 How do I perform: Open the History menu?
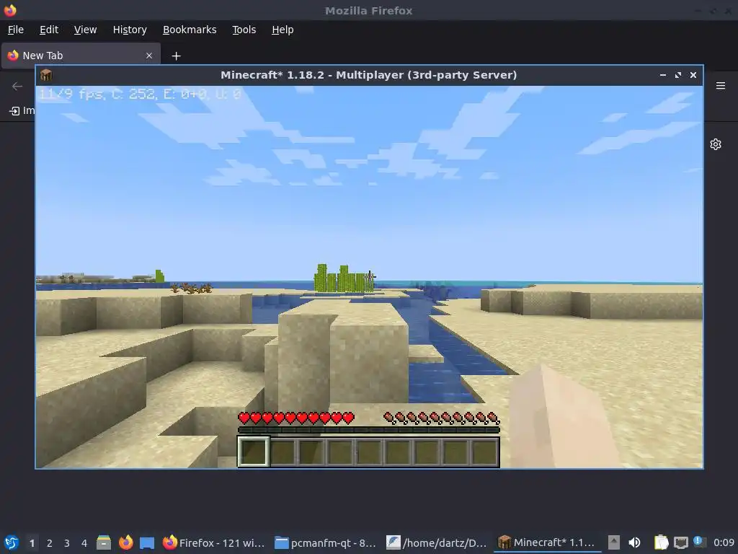click(130, 30)
